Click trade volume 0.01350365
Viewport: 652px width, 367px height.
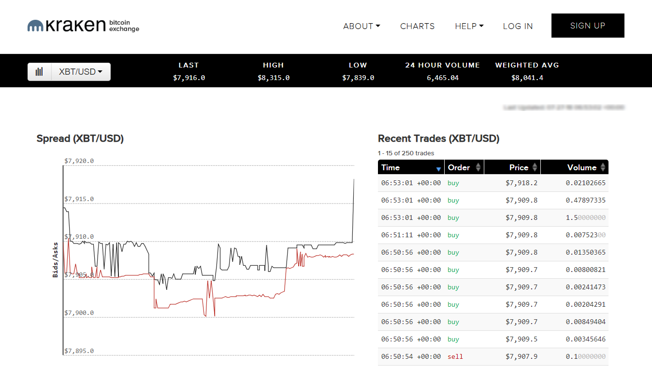[586, 252]
